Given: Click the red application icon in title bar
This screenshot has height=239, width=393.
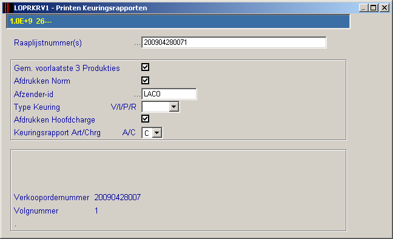Looking at the screenshot, I should click(7, 8).
